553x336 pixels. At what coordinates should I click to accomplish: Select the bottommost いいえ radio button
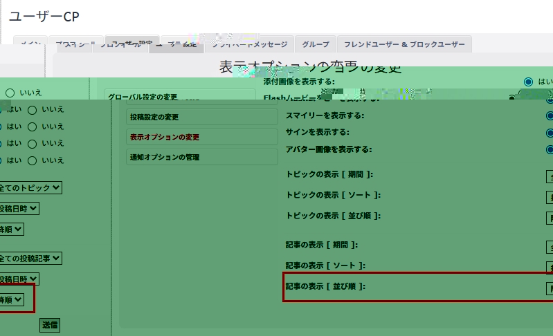point(33,160)
